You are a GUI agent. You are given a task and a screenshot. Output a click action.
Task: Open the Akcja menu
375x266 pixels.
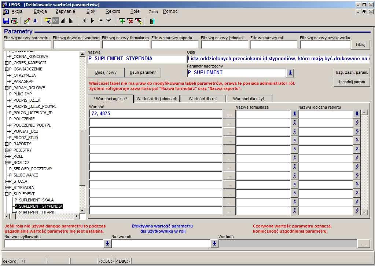tap(17, 11)
